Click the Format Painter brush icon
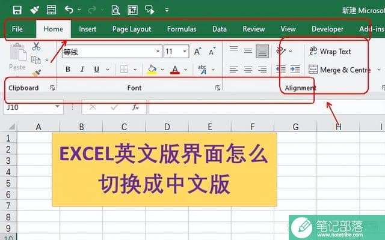 [x=37, y=73]
